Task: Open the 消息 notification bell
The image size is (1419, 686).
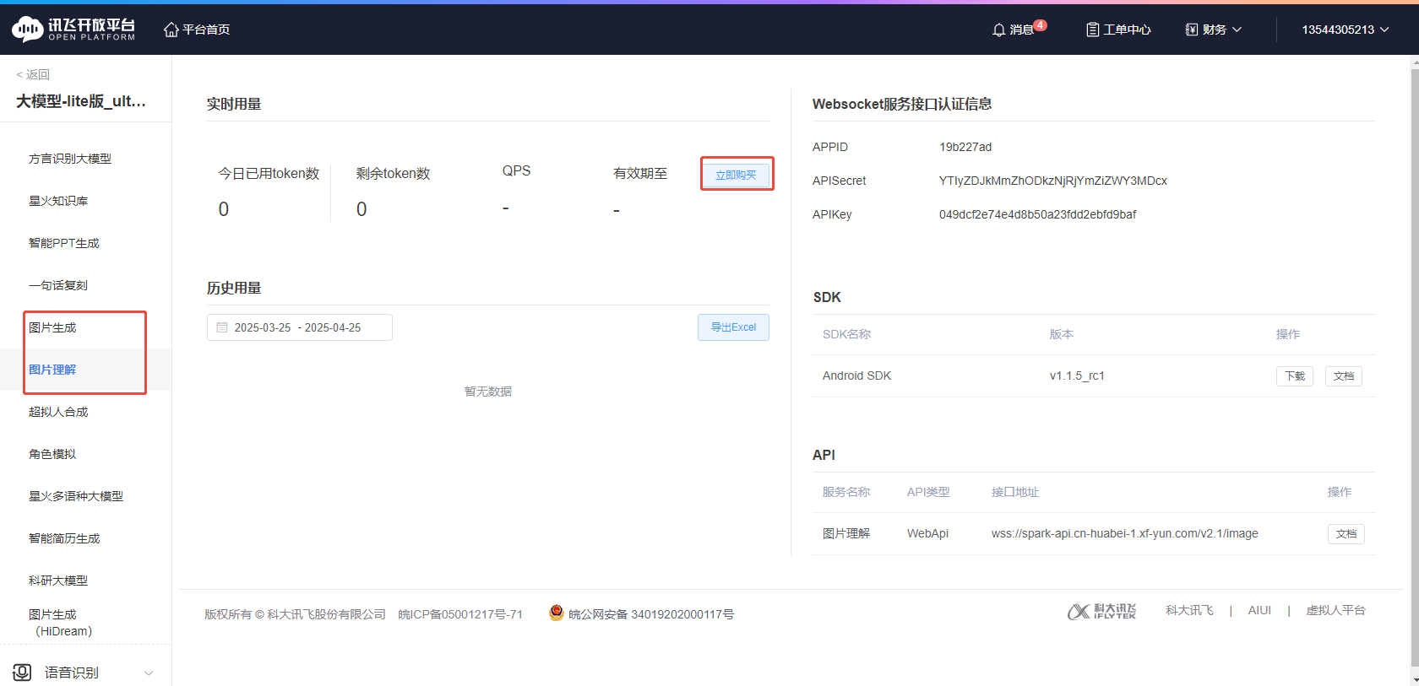Action: (998, 30)
